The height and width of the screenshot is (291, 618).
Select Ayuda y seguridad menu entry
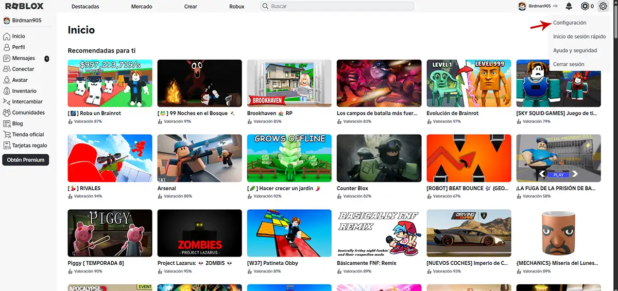tap(575, 50)
